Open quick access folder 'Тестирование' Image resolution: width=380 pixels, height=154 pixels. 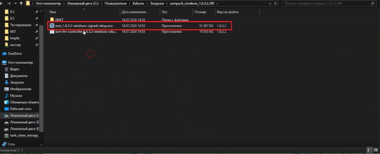21,25
